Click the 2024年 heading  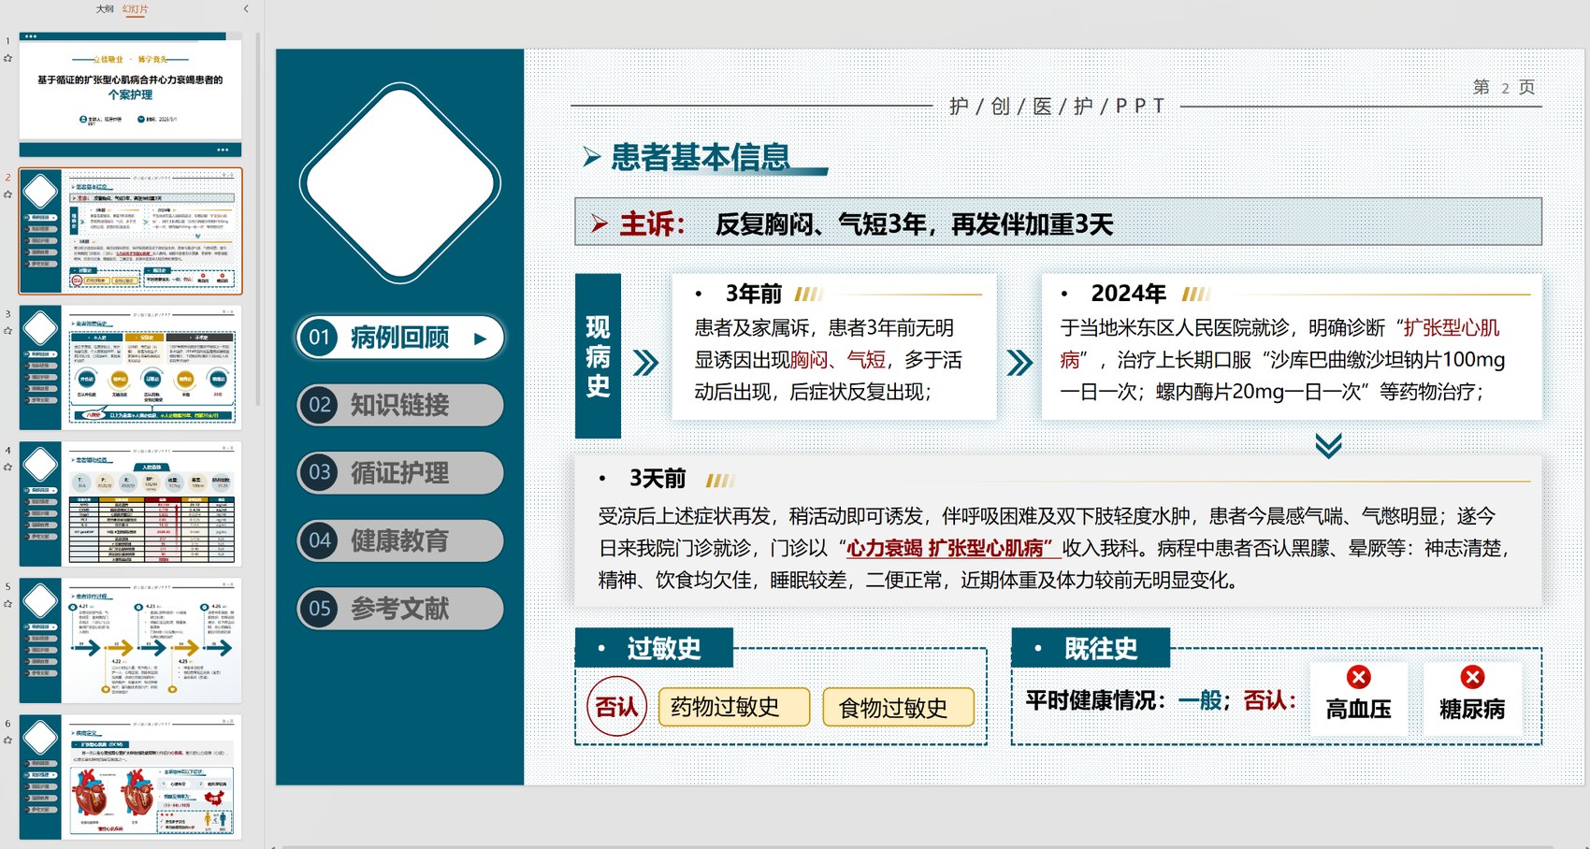click(1128, 294)
